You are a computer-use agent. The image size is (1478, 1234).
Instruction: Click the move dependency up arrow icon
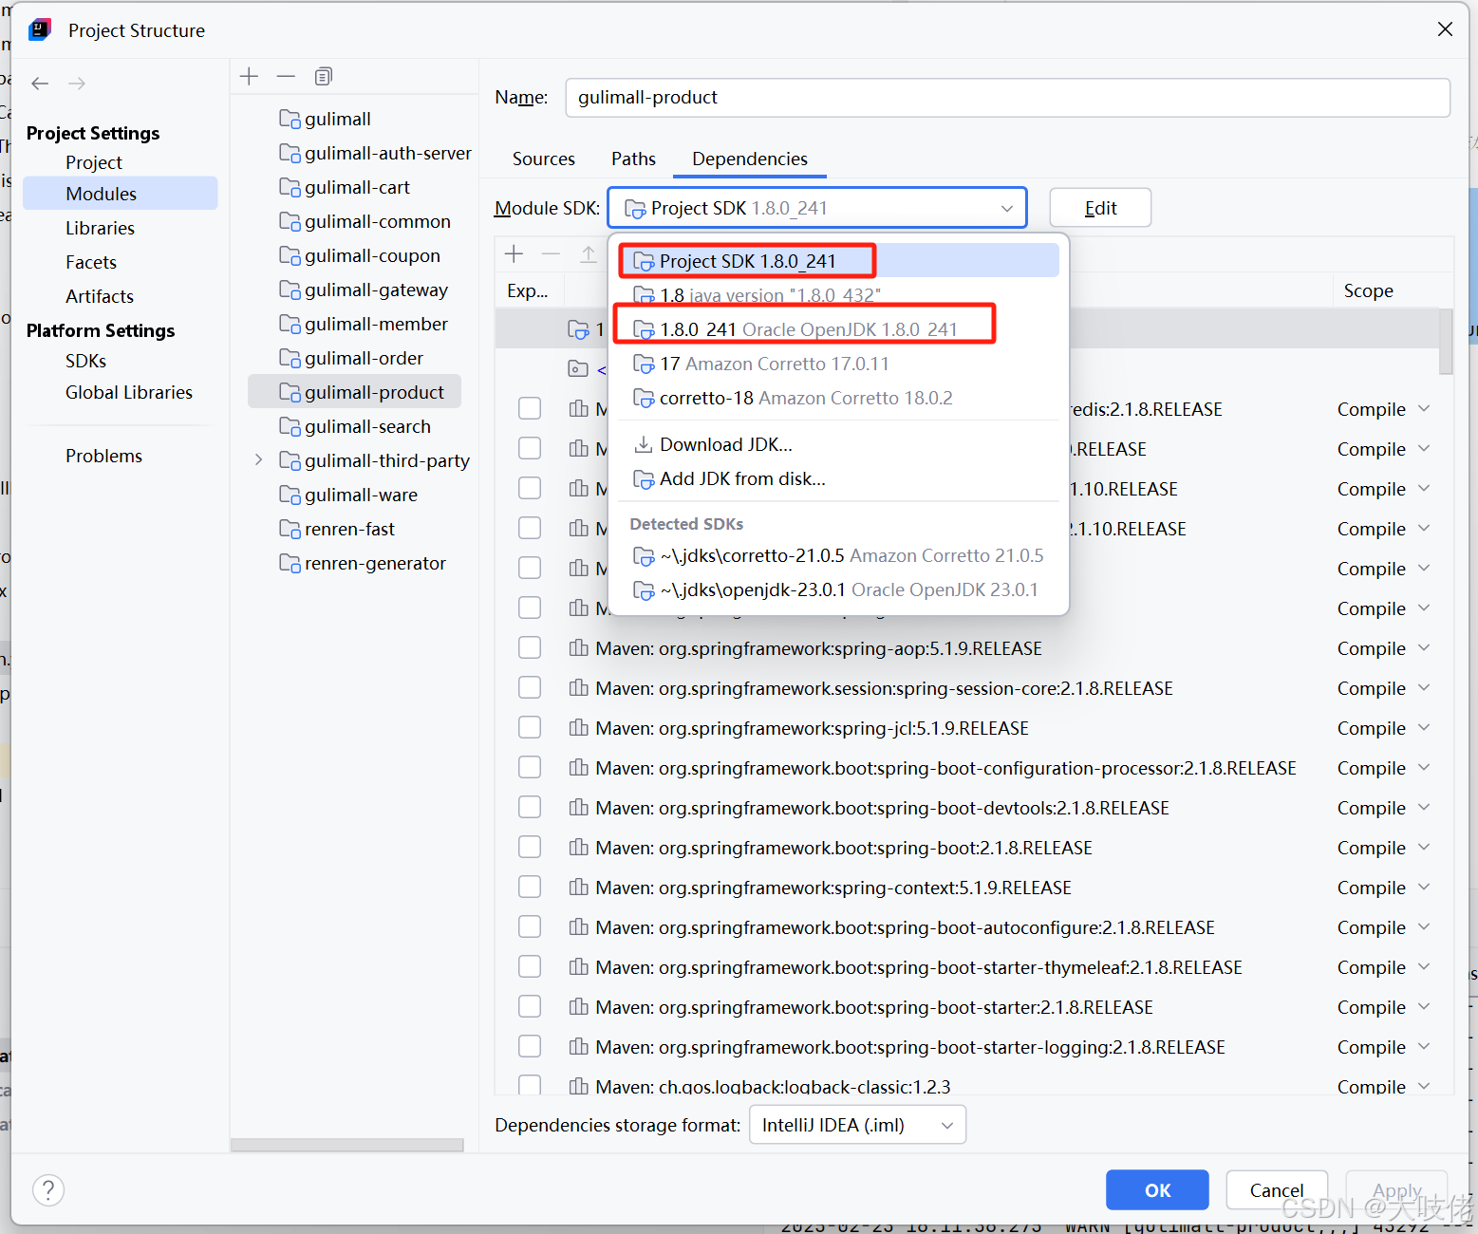pyautogui.click(x=587, y=253)
